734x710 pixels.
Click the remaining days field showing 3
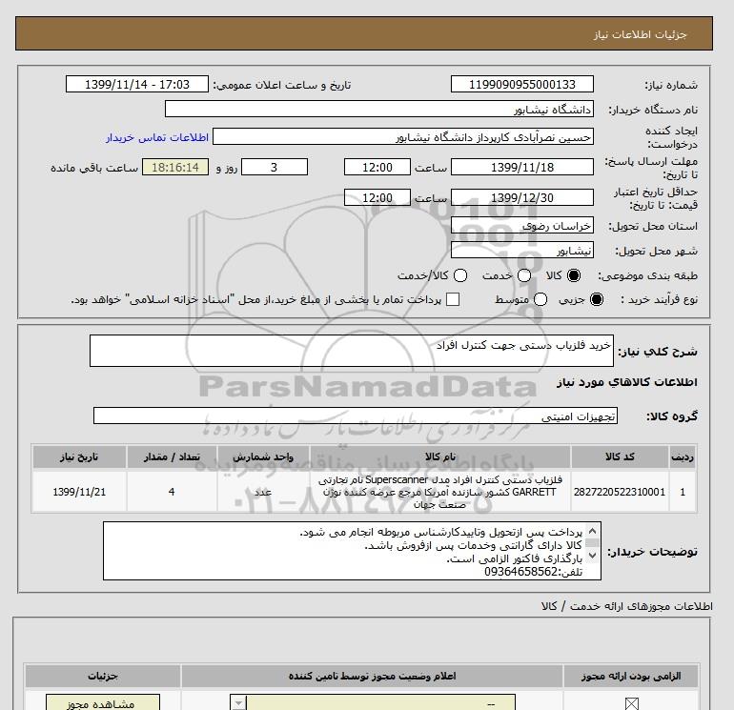click(x=275, y=167)
